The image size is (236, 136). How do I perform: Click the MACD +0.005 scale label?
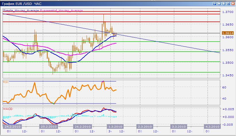click(x=228, y=109)
